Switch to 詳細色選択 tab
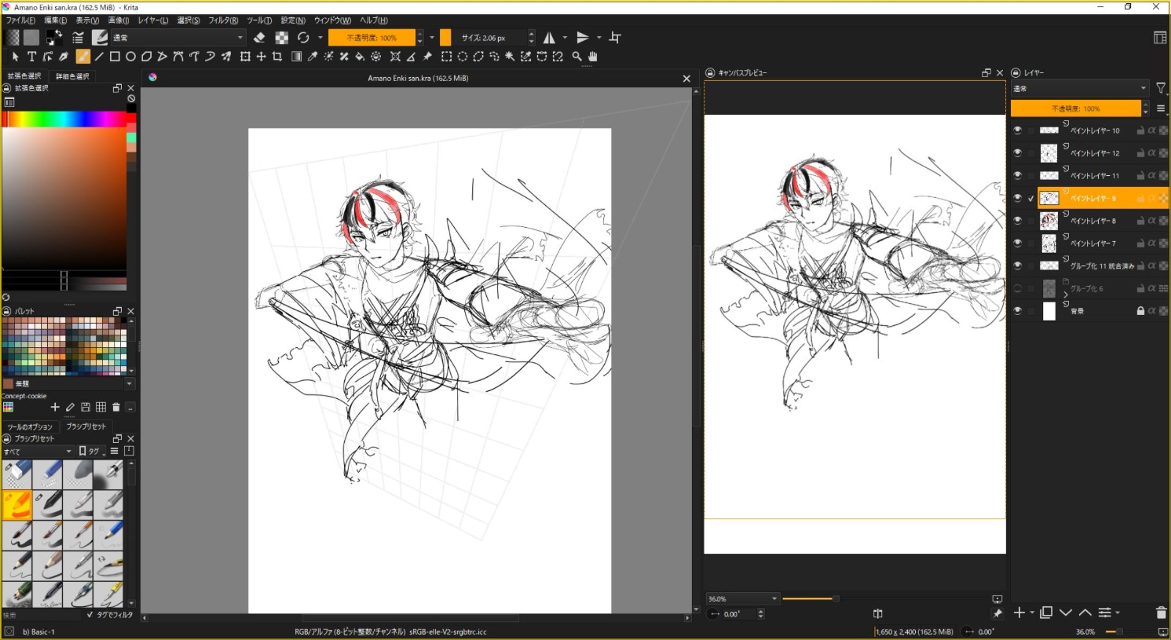The height and width of the screenshot is (640, 1171). click(72, 76)
